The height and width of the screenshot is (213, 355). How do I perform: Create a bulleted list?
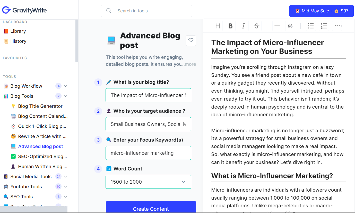[x=311, y=26]
